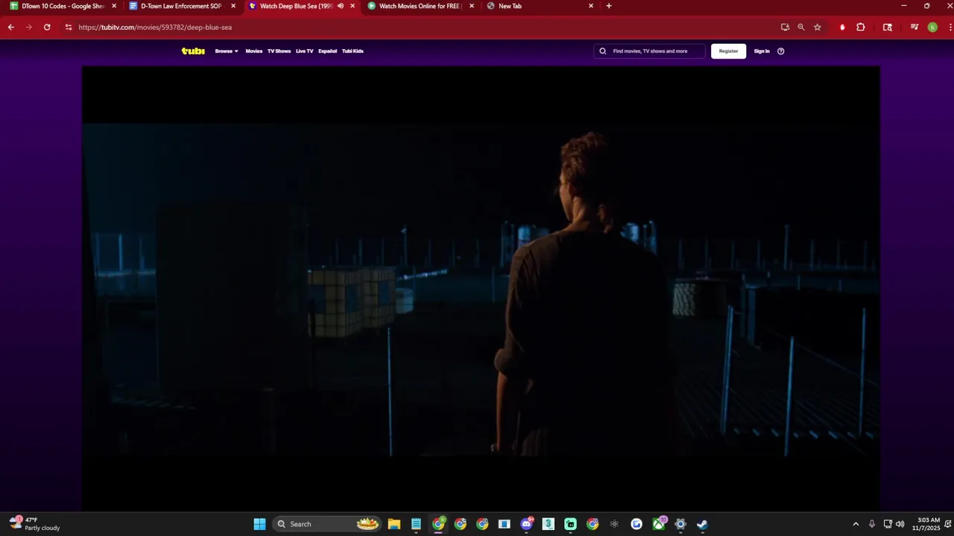The width and height of the screenshot is (954, 536).
Task: Close the New Tab tab
Action: tap(591, 6)
